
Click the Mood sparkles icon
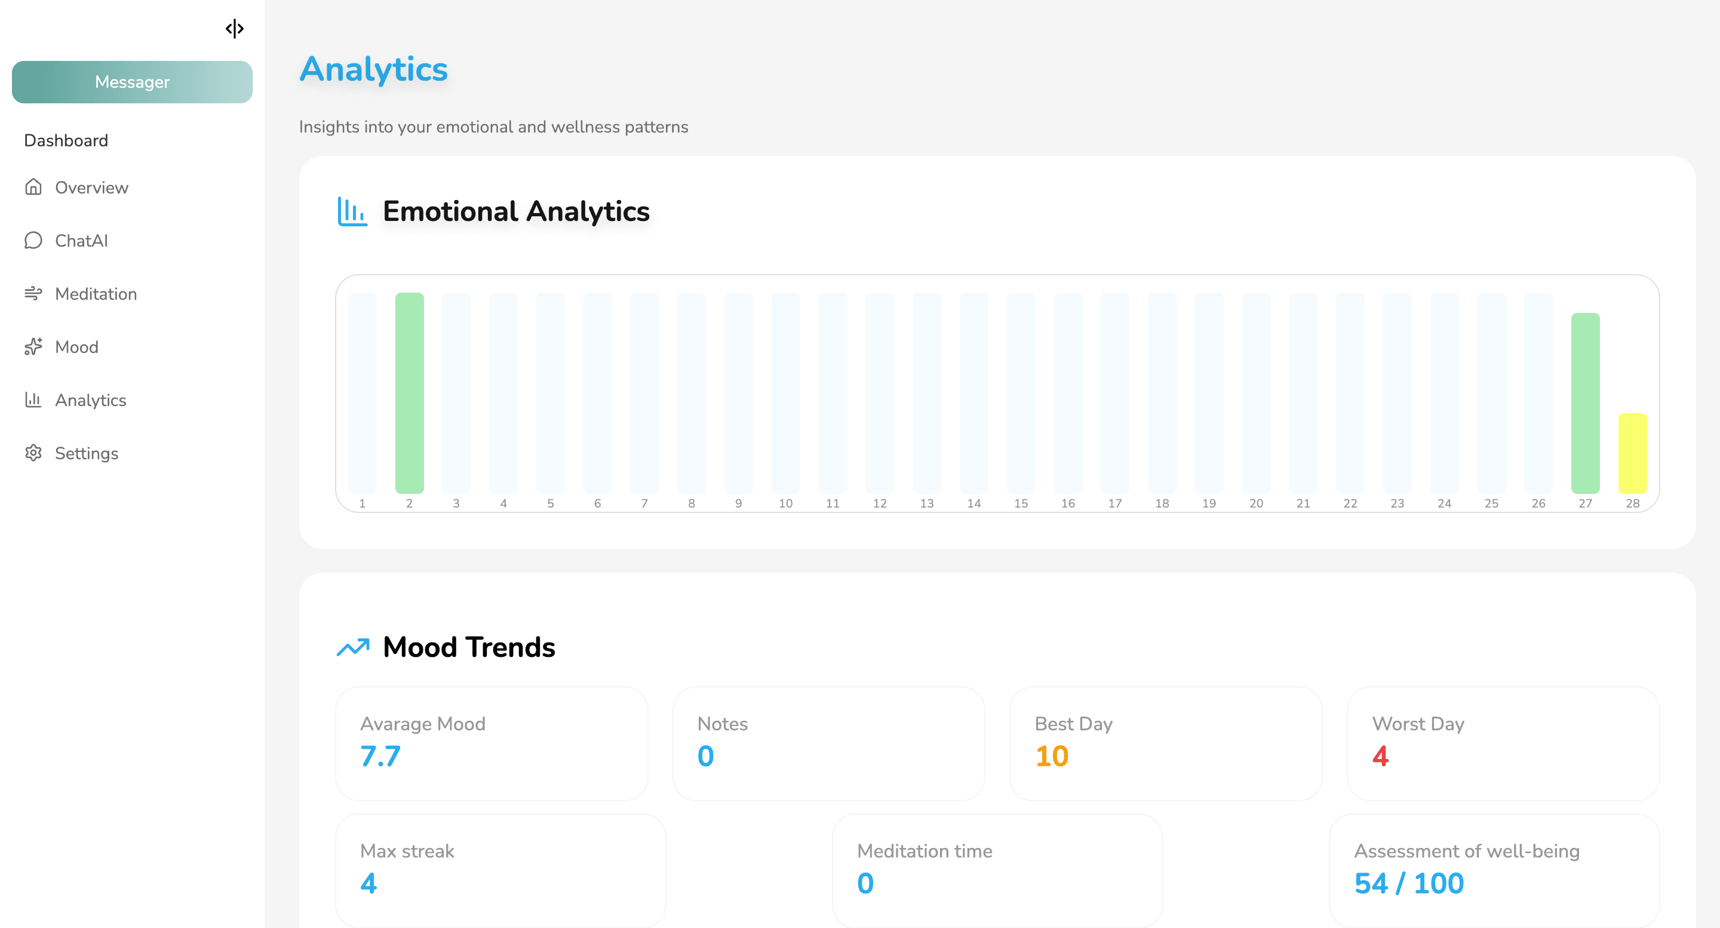[x=33, y=346]
